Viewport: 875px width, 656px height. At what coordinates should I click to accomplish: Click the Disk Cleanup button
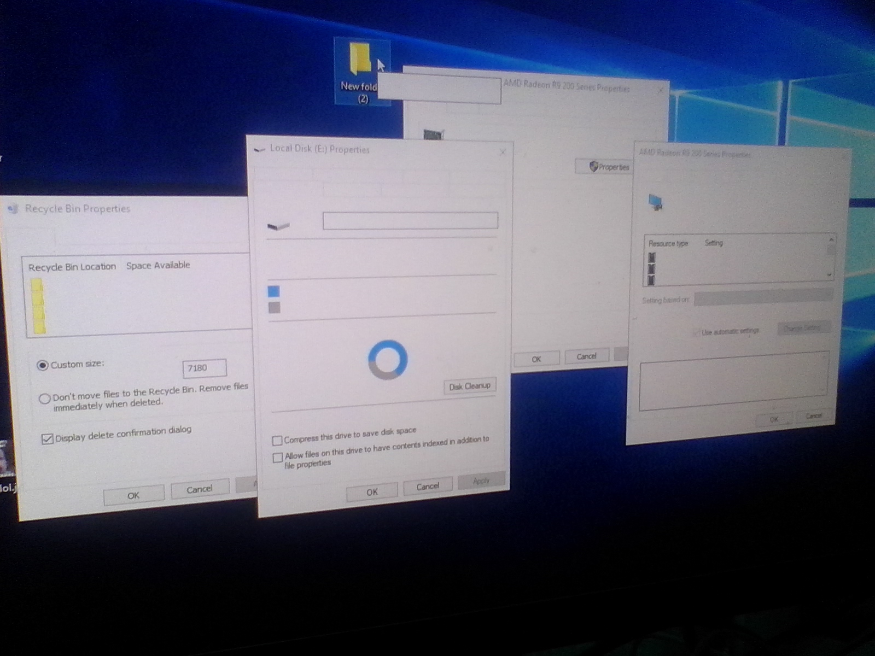click(x=469, y=386)
